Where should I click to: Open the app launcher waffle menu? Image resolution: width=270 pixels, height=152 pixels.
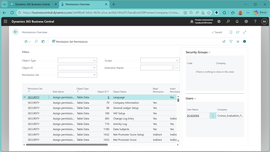[6, 22]
